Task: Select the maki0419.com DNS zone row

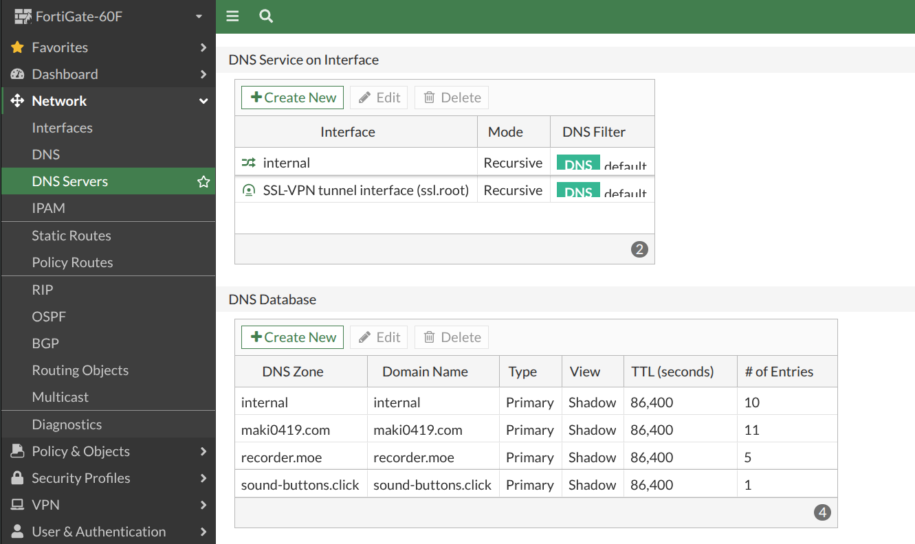Action: (x=285, y=430)
